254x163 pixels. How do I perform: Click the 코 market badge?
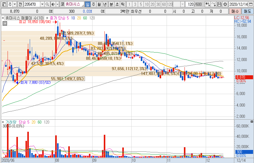[x=63, y=4]
